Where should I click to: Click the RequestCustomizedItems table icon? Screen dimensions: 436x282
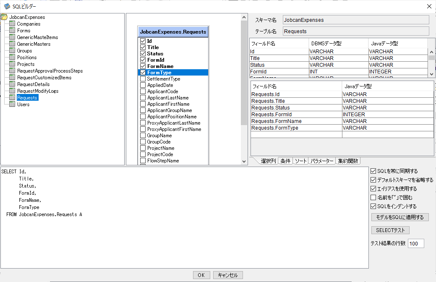point(12,77)
